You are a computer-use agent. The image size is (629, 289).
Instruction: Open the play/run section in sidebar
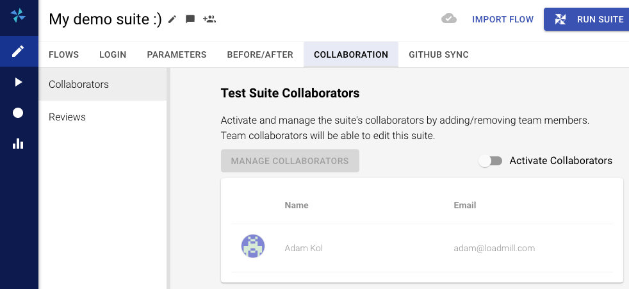[19, 82]
